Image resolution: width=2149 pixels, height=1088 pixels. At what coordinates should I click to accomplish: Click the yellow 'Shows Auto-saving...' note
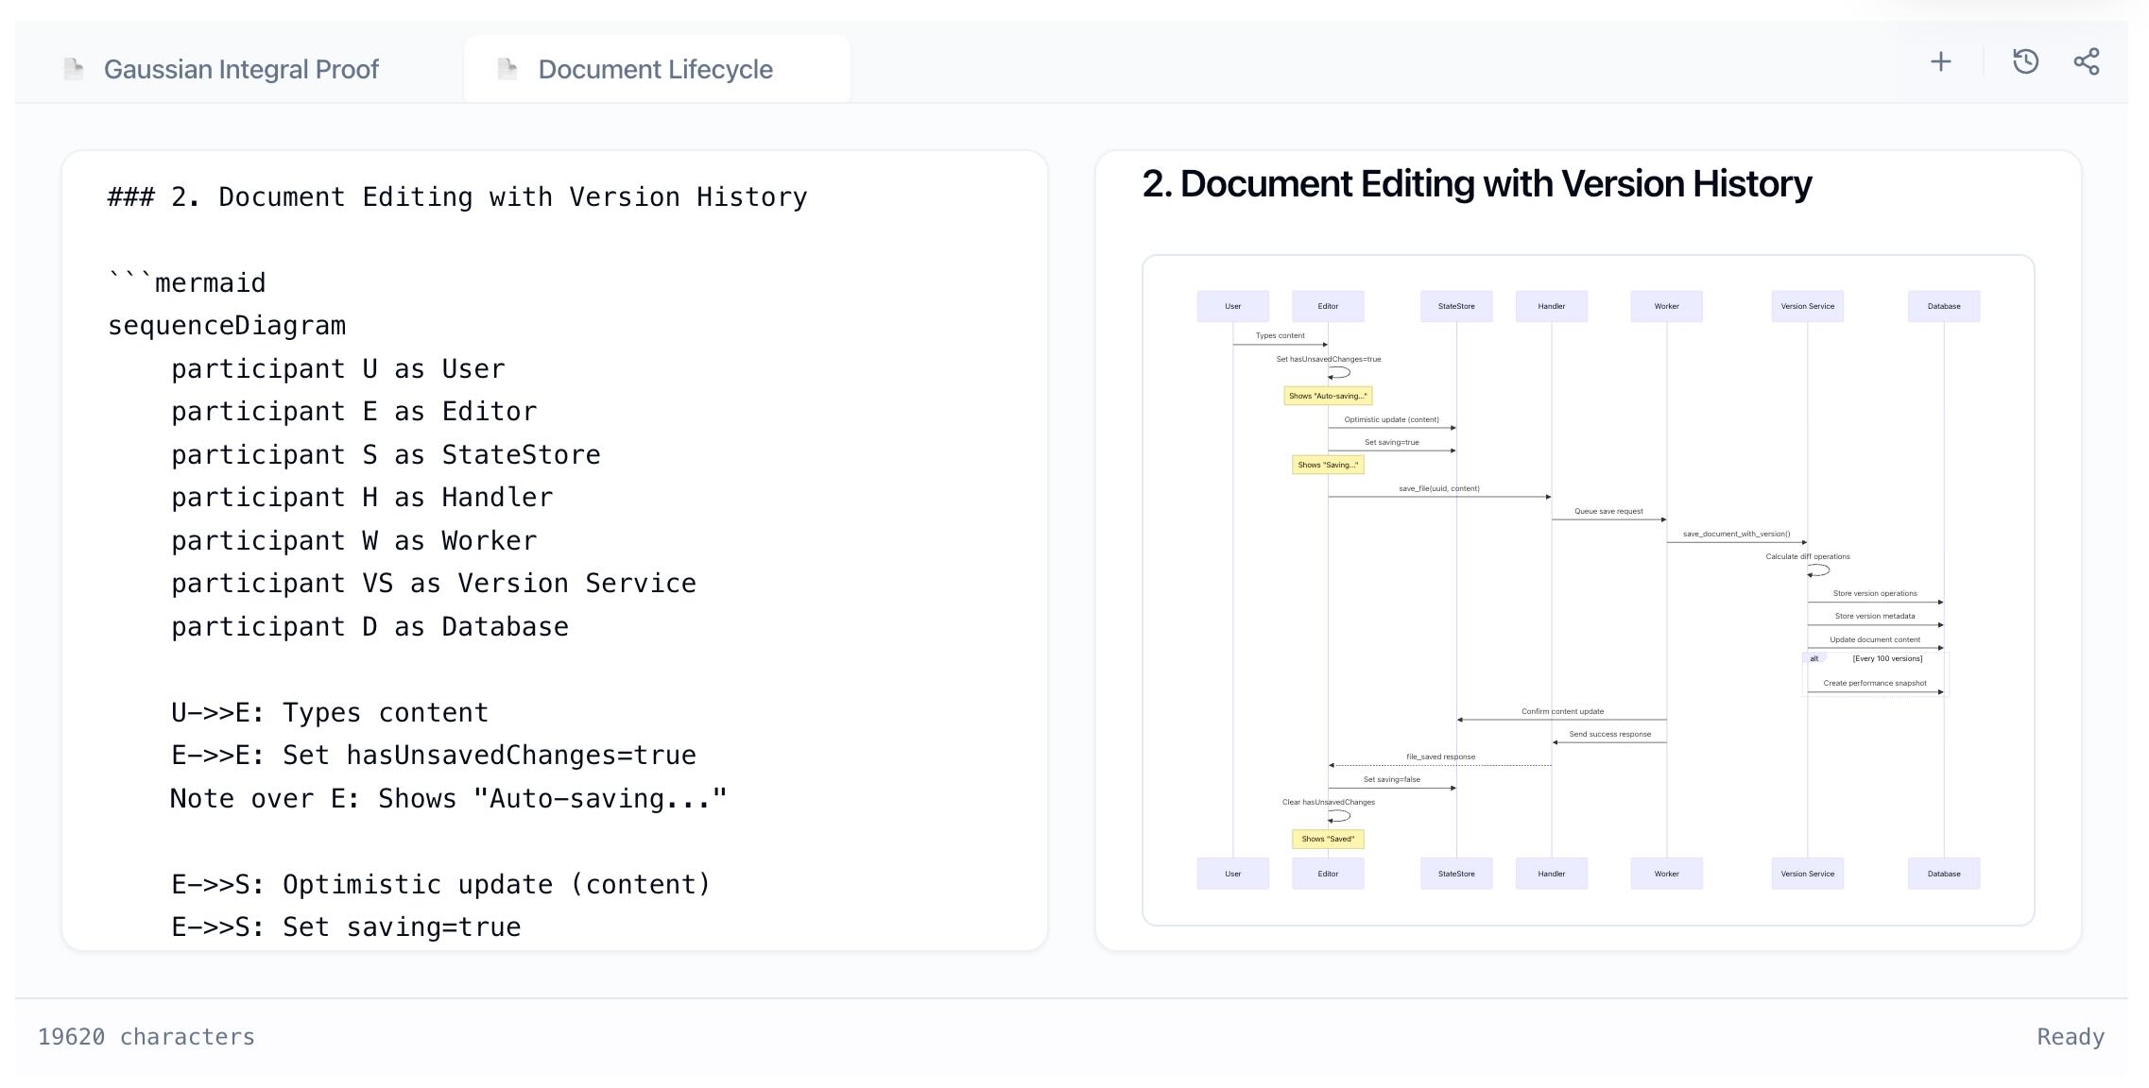tap(1327, 396)
